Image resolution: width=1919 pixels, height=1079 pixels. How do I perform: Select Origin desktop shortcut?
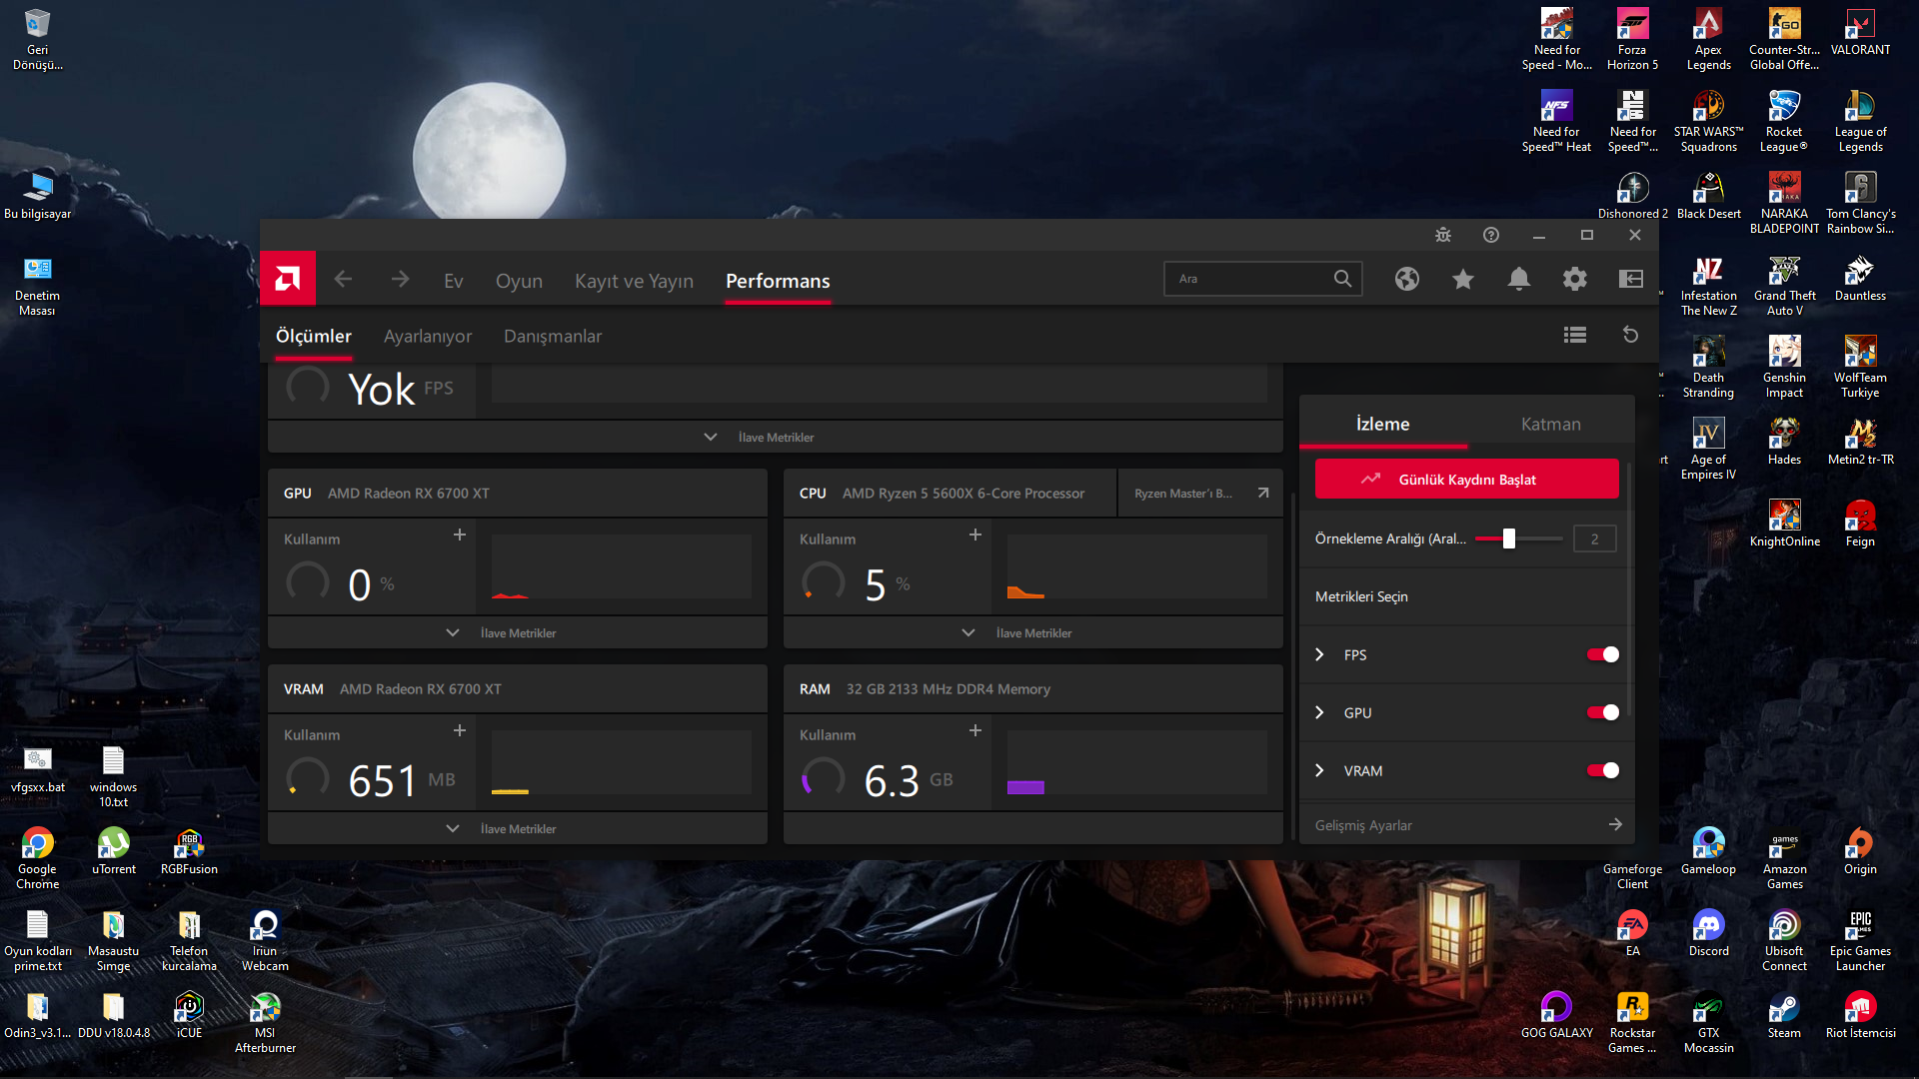pyautogui.click(x=1860, y=851)
